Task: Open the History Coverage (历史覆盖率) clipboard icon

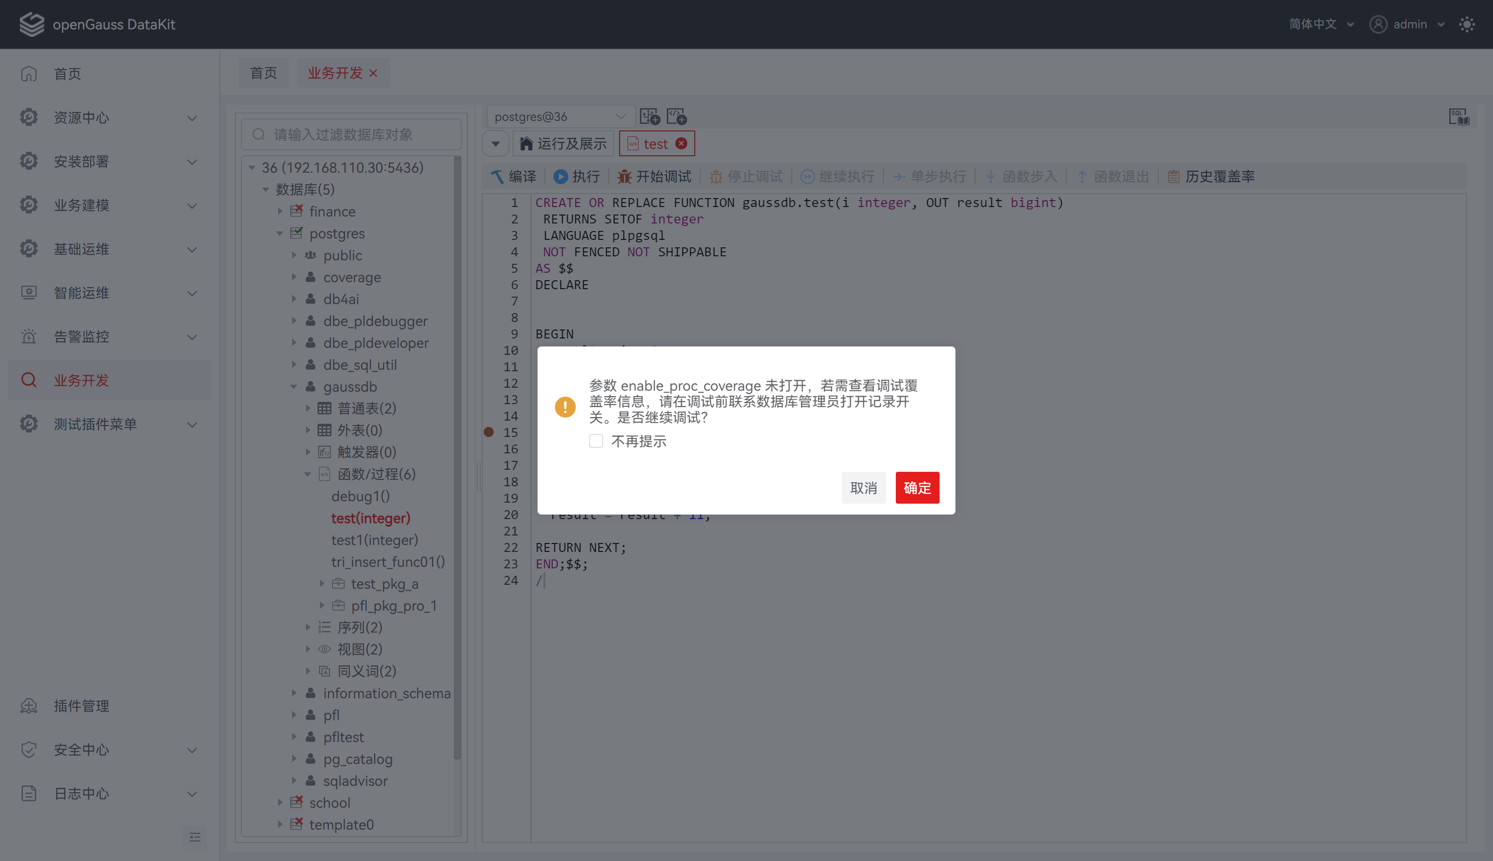Action: (1173, 176)
